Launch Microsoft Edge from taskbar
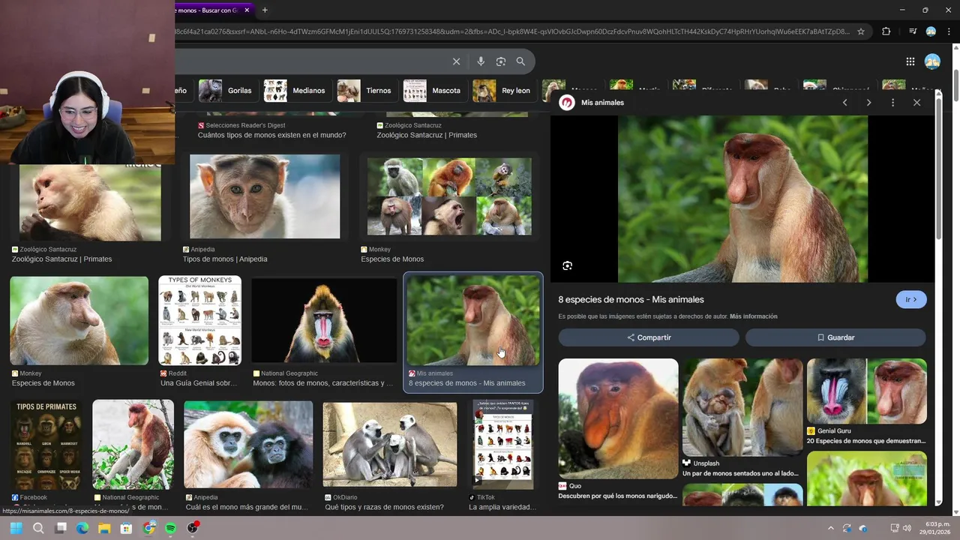The height and width of the screenshot is (540, 960). [82, 528]
